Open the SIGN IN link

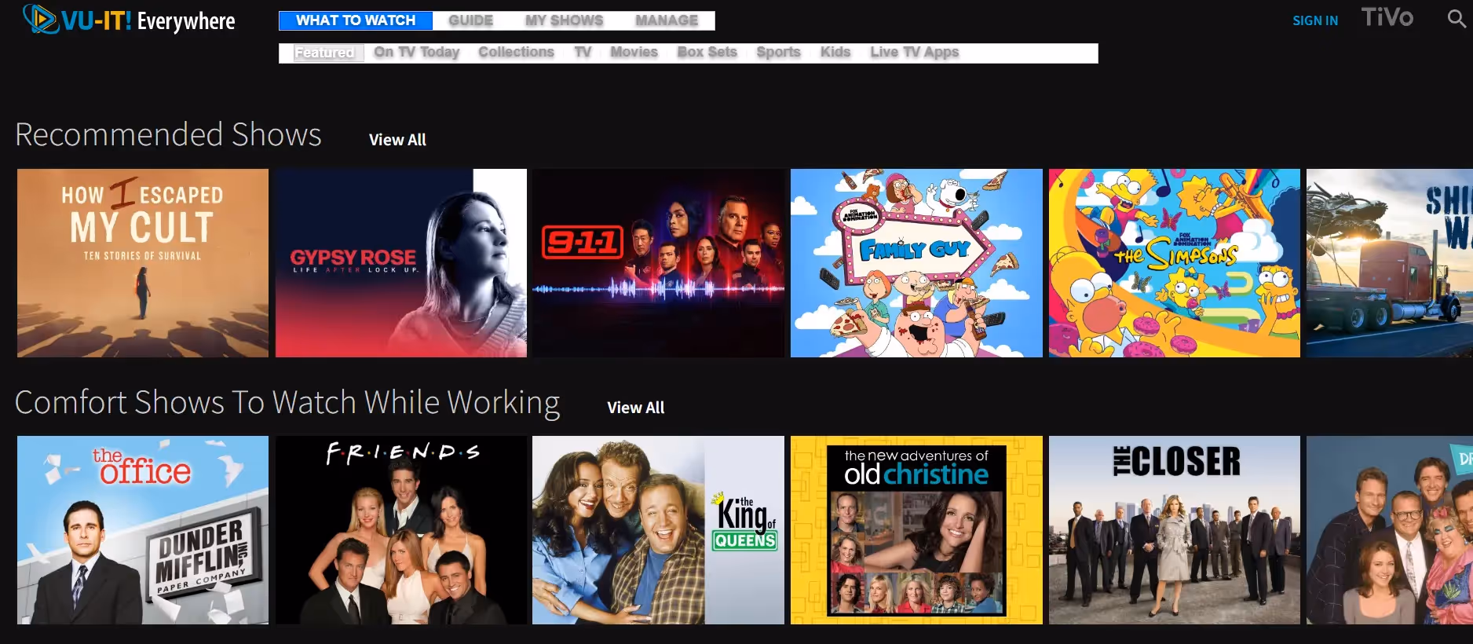1315,20
